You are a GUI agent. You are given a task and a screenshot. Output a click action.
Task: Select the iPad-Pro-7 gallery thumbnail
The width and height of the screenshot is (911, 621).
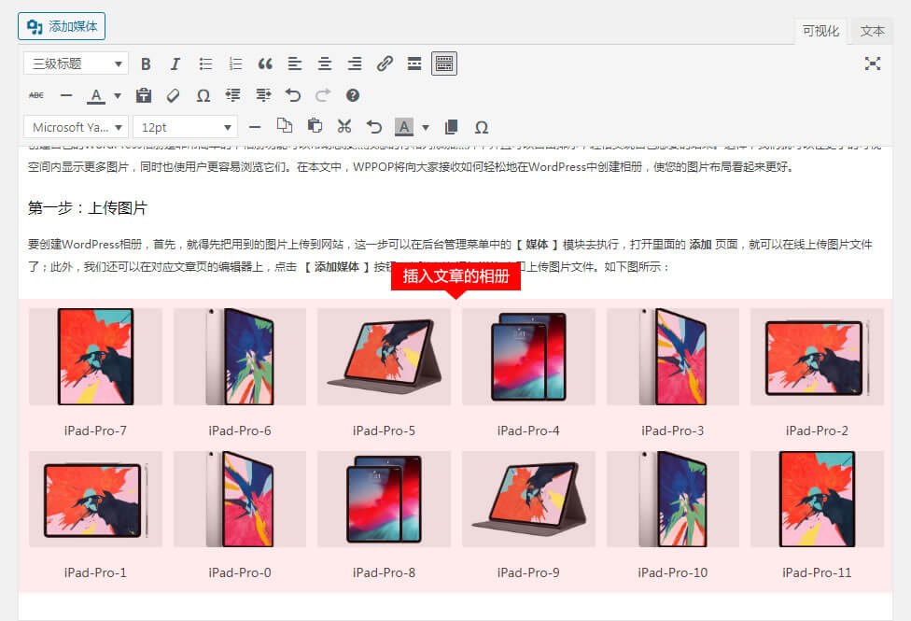tap(96, 357)
